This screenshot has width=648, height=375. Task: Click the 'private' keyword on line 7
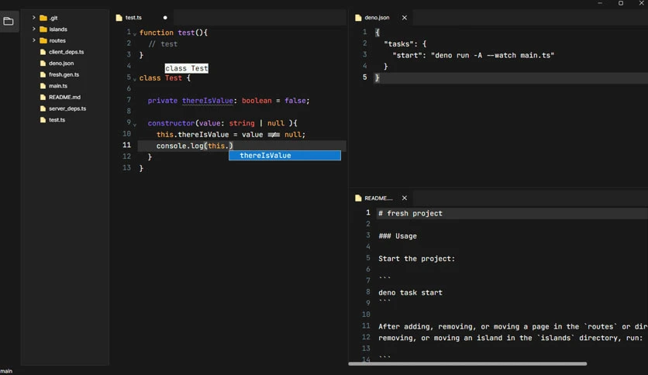pos(163,101)
